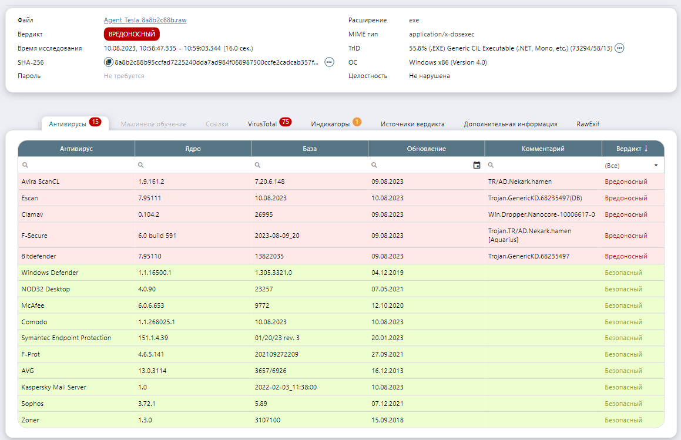Click the red ВРЕДОНОСНЫЙ verdict badge

tap(132, 34)
